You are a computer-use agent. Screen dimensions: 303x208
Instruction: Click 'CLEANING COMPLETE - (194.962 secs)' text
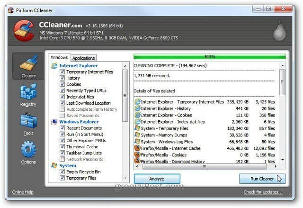[x=170, y=65]
